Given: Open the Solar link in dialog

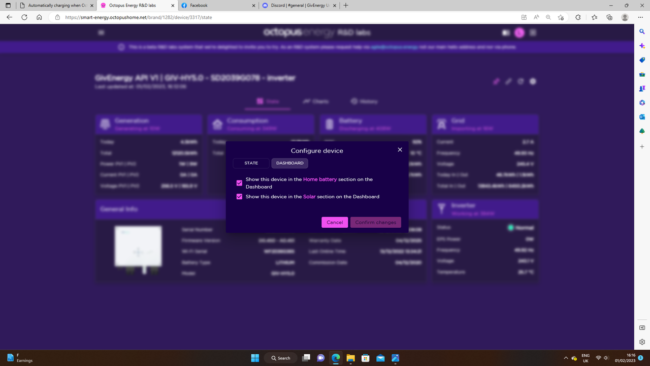Looking at the screenshot, I should pos(309,197).
